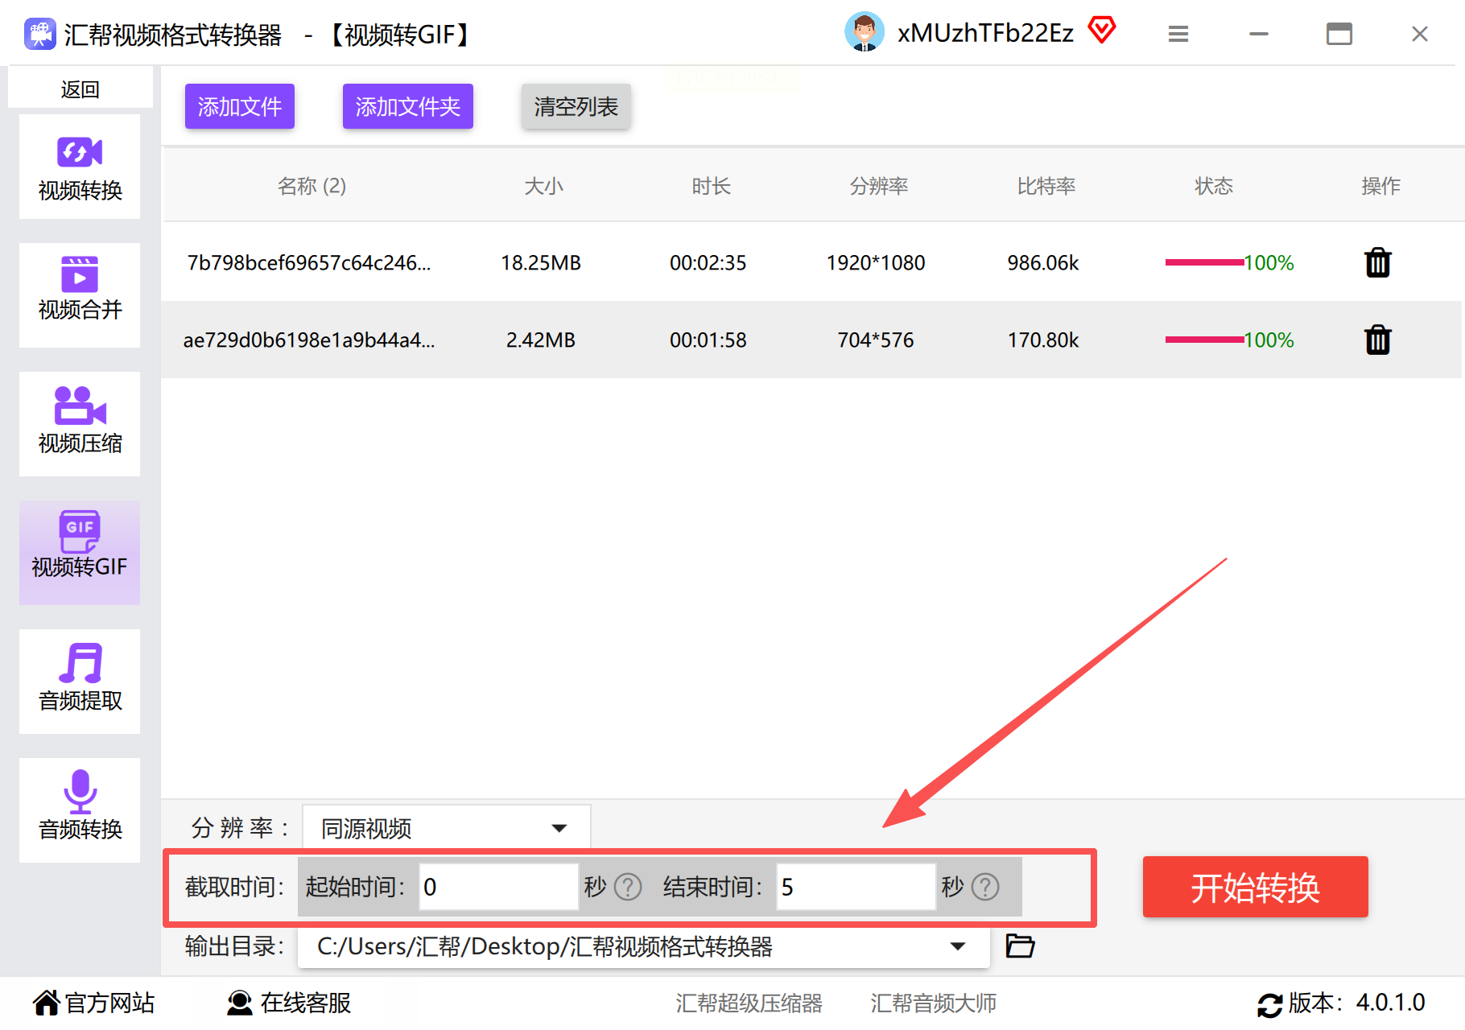Open the 汇帮超级压缩器 link

tap(749, 1003)
